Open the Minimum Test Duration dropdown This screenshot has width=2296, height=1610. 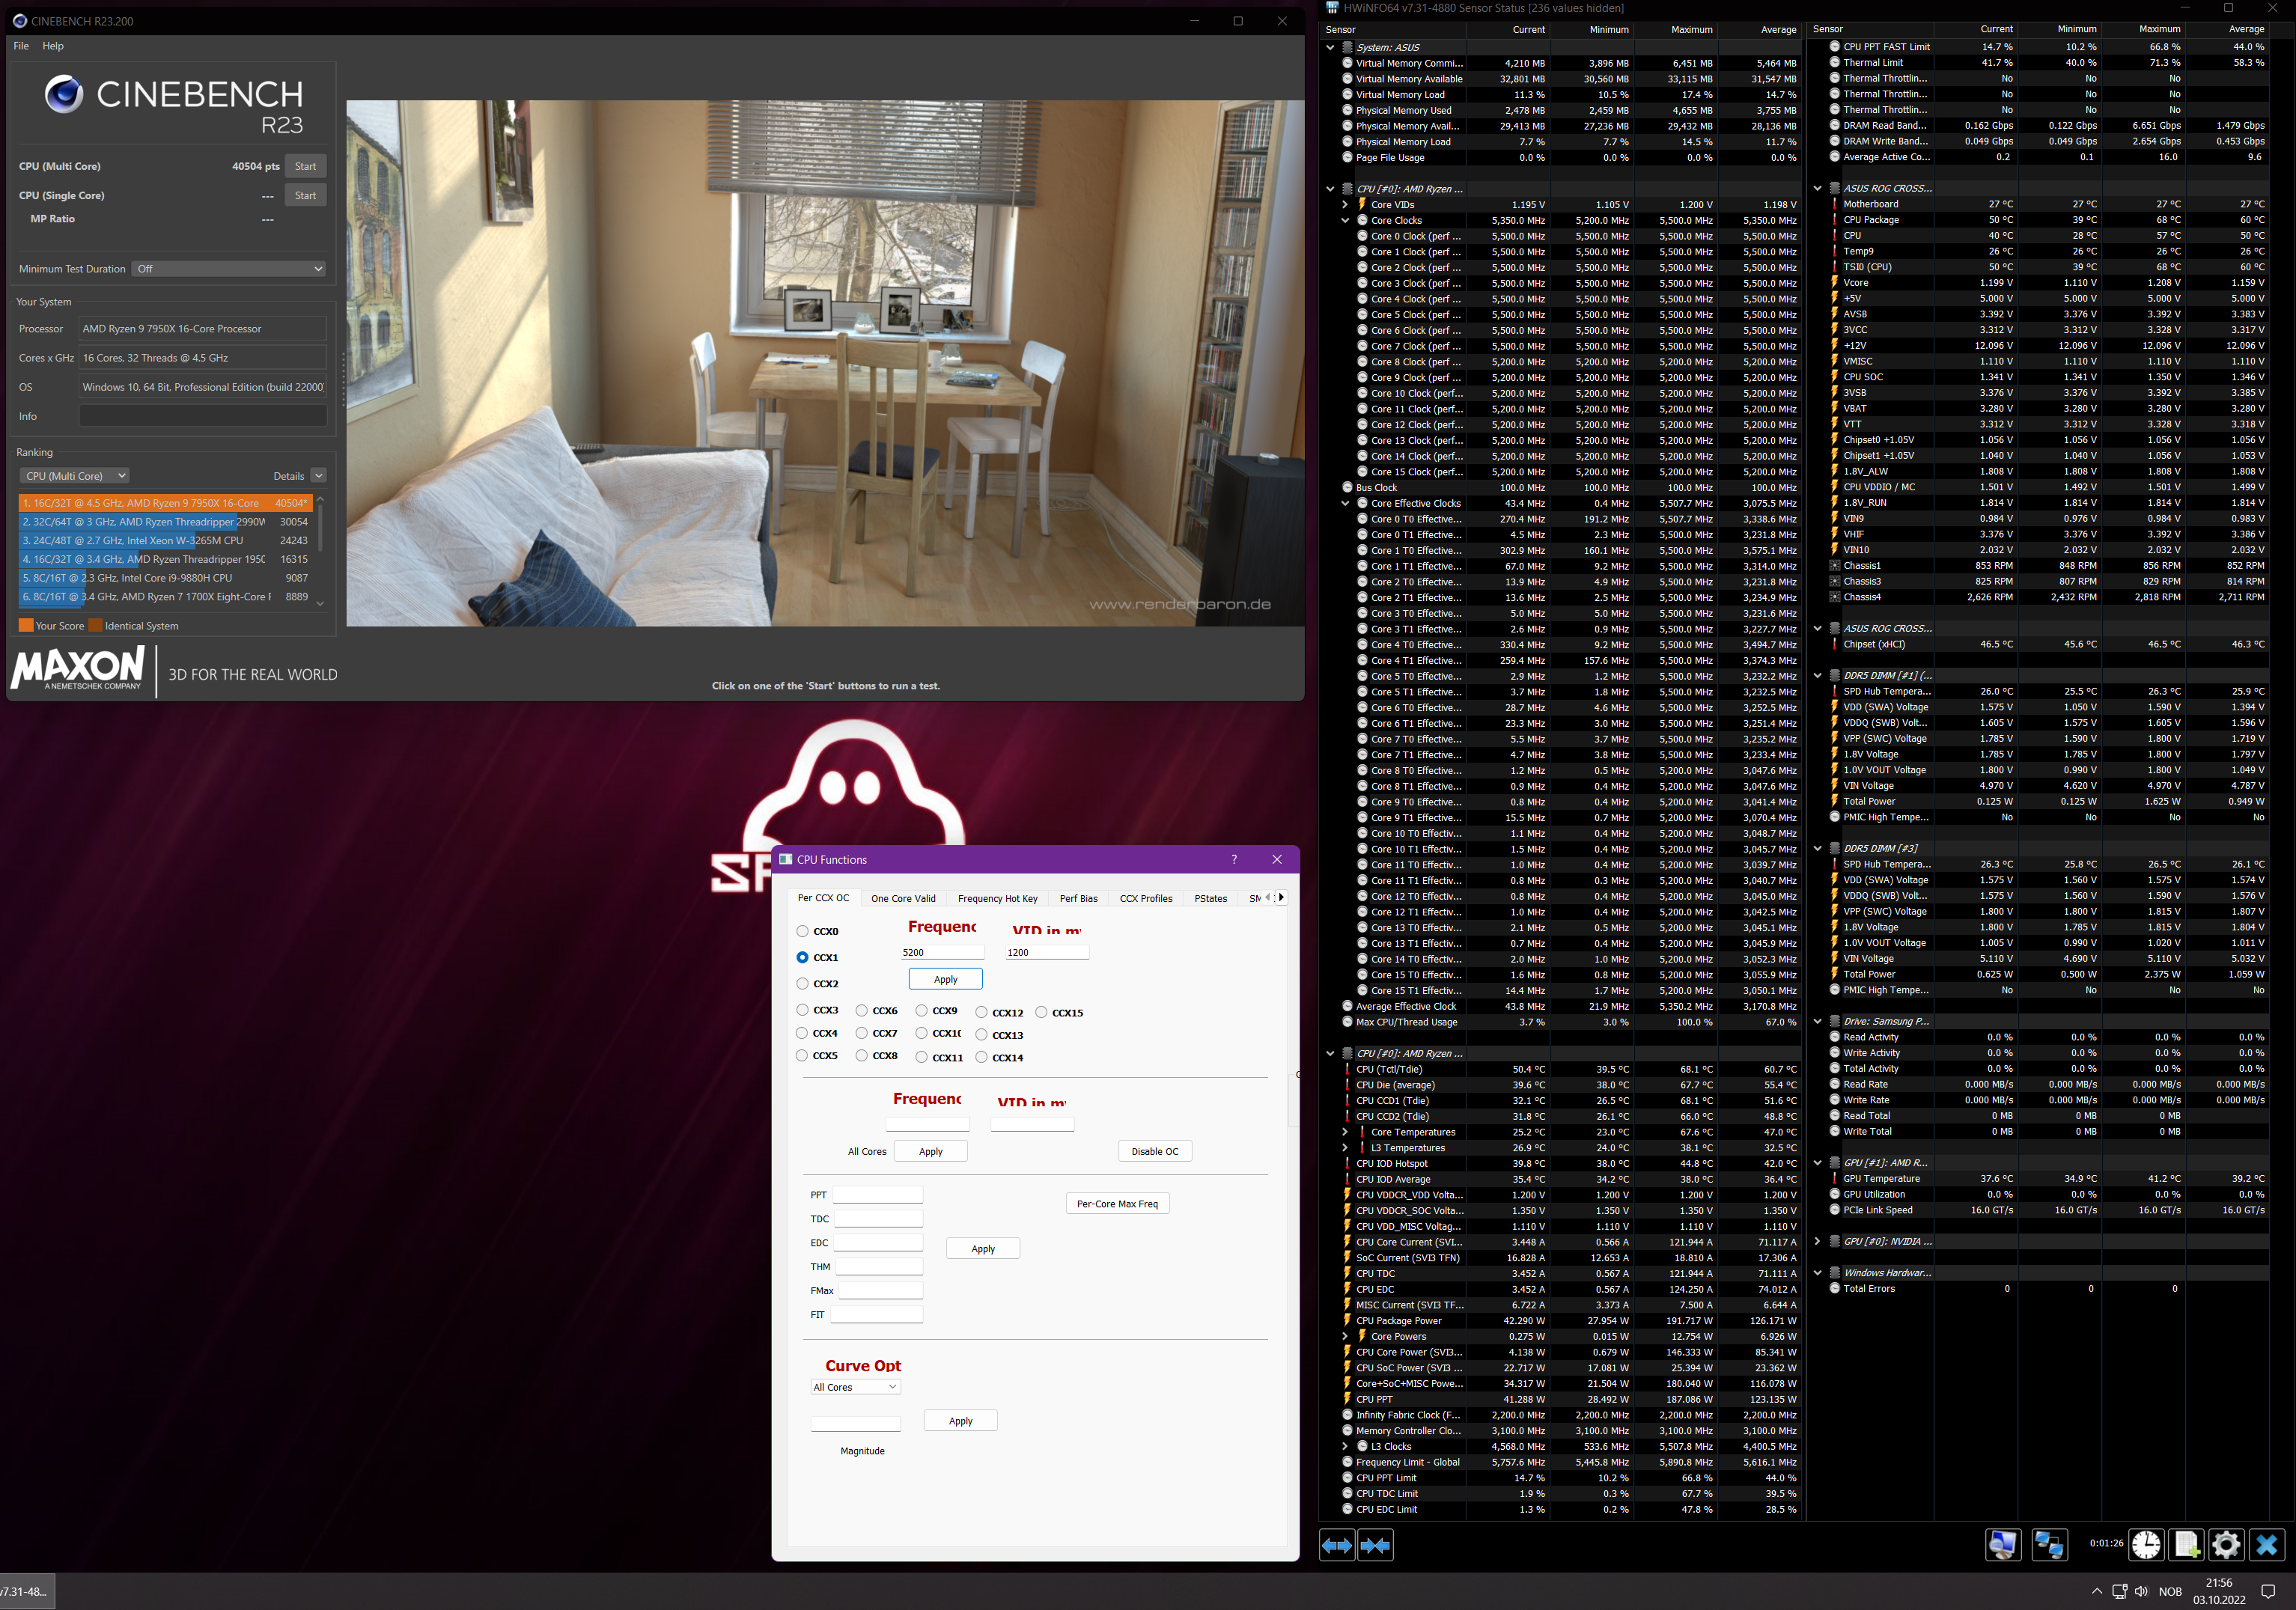click(230, 269)
